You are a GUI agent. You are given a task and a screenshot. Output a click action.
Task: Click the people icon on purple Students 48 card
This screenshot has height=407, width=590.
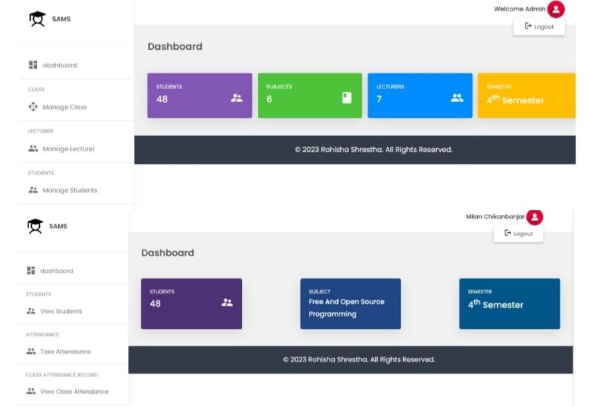[237, 98]
